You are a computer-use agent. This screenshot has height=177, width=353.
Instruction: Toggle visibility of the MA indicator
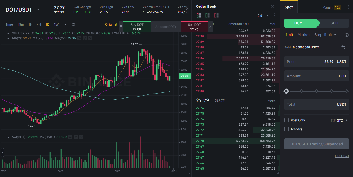(x=79, y=38)
